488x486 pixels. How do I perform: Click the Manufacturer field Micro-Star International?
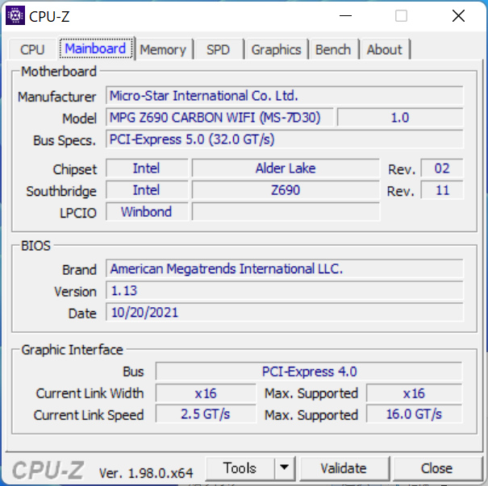[285, 96]
